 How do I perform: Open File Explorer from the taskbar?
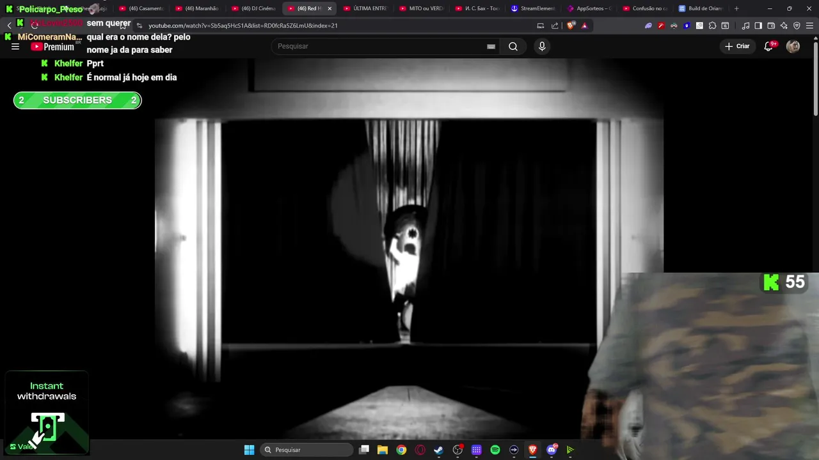(383, 450)
